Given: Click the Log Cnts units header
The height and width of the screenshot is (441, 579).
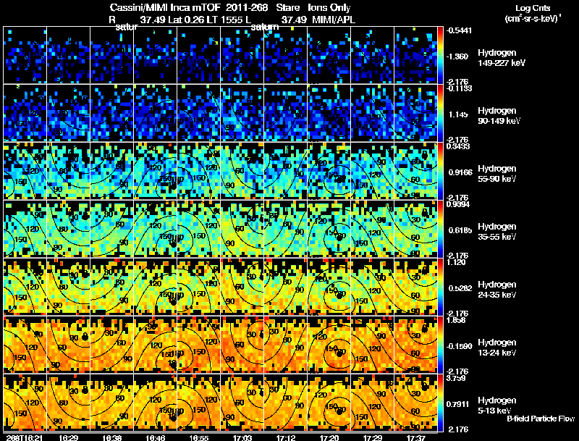Looking at the screenshot, I should 533,13.
